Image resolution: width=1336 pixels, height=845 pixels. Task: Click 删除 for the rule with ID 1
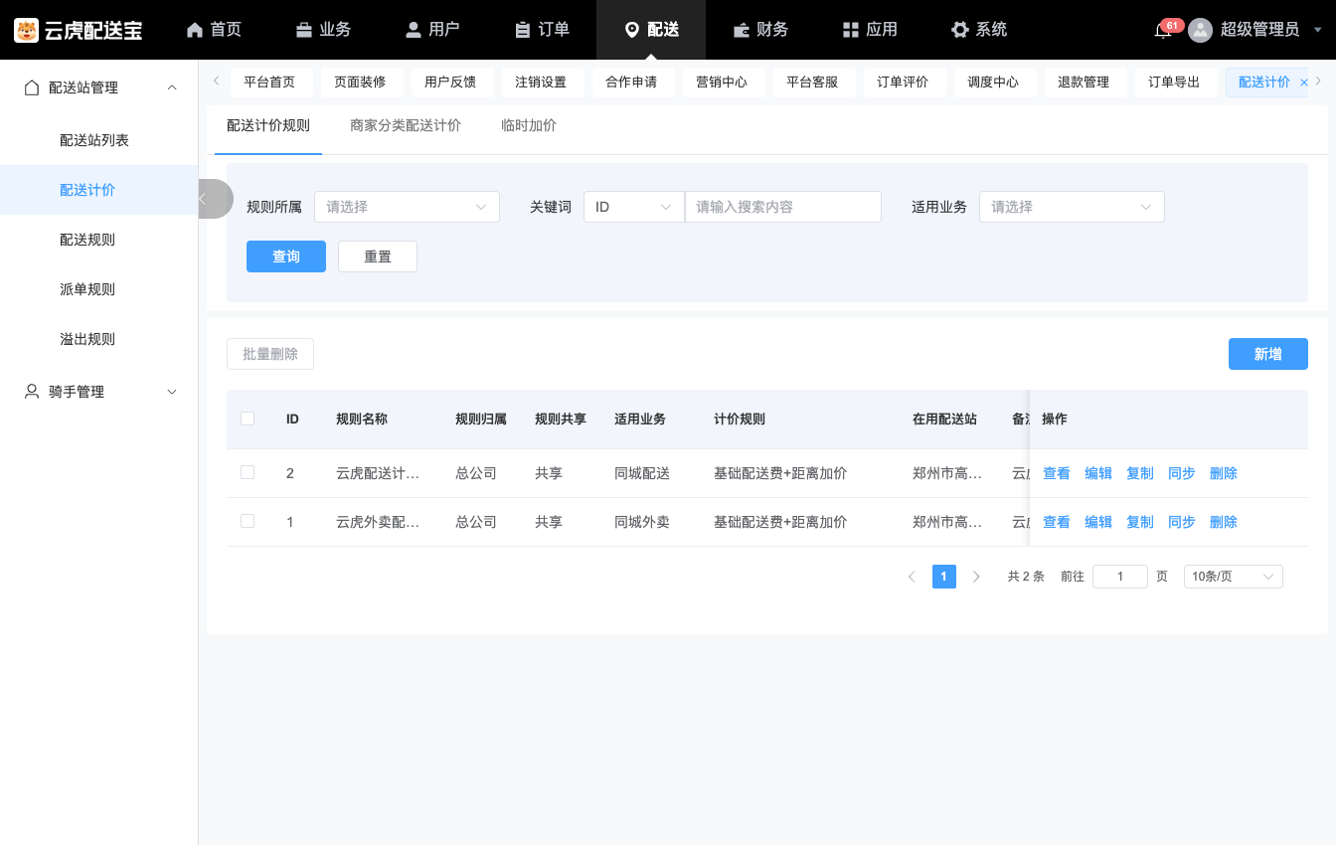tap(1224, 522)
